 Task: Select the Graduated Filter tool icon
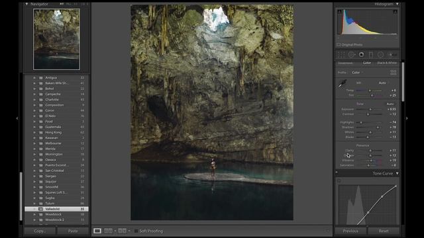tap(371, 55)
